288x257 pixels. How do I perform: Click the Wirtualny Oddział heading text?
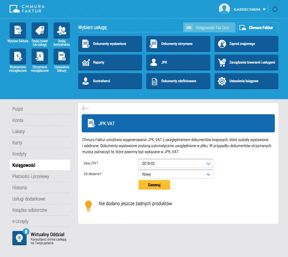[47, 234]
